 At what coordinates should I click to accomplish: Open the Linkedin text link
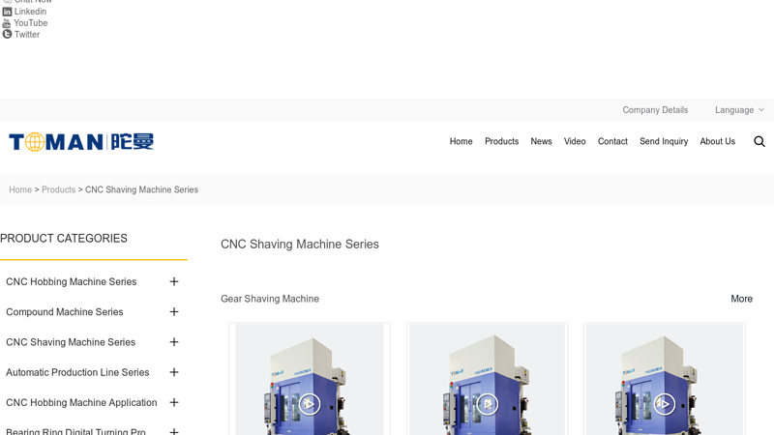click(30, 12)
